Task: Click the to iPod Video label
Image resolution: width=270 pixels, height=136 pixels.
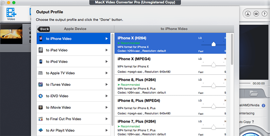Action: click(57, 61)
